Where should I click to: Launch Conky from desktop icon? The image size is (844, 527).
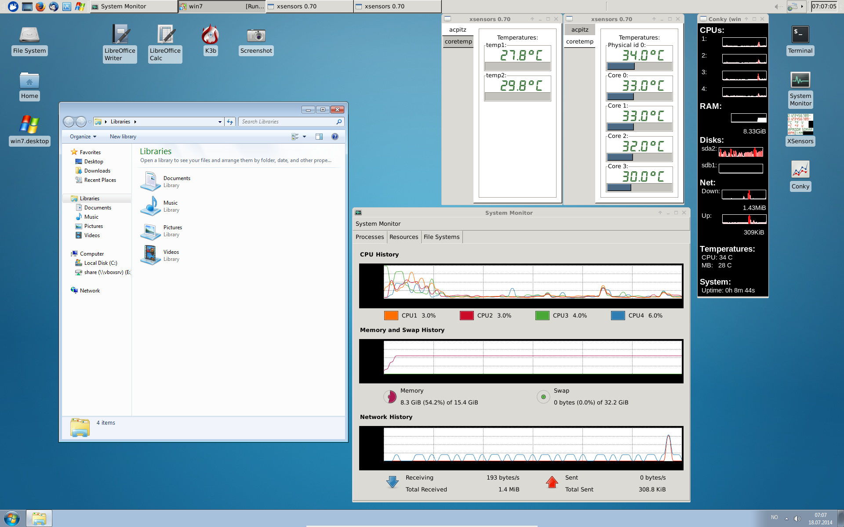point(800,170)
